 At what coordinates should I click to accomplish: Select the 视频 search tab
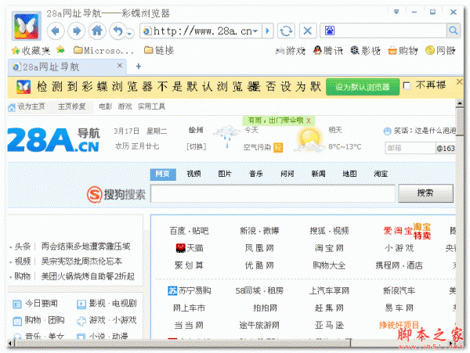pos(194,174)
